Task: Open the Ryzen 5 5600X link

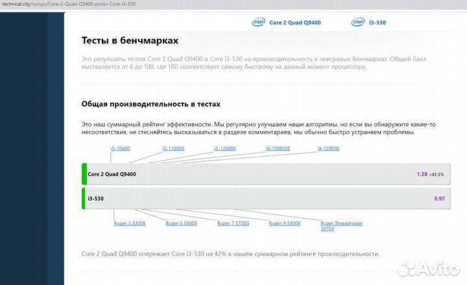Action: pos(182,223)
